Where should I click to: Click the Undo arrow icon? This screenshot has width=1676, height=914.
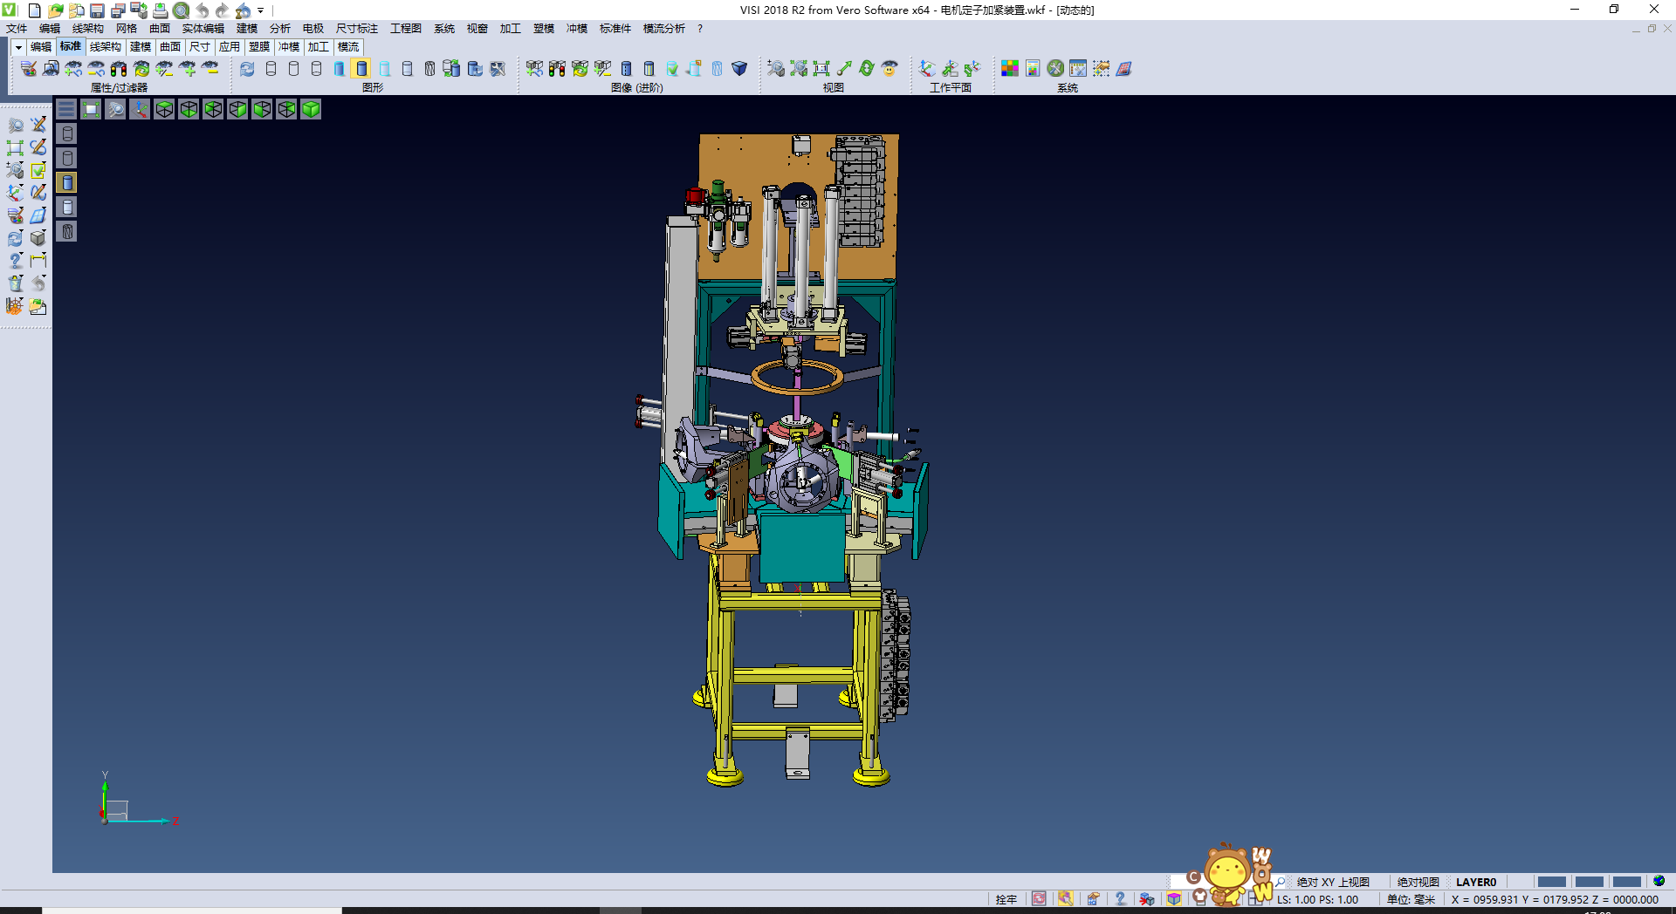pyautogui.click(x=203, y=10)
